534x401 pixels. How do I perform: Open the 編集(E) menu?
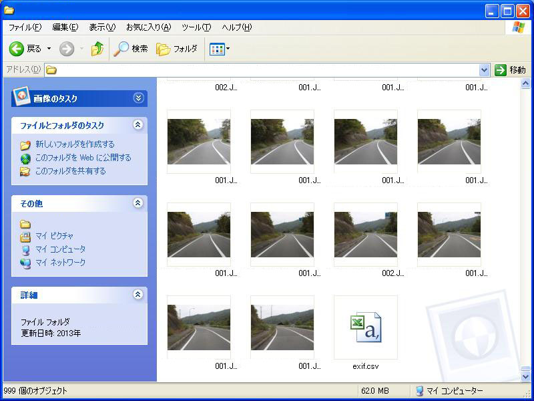[x=65, y=27]
